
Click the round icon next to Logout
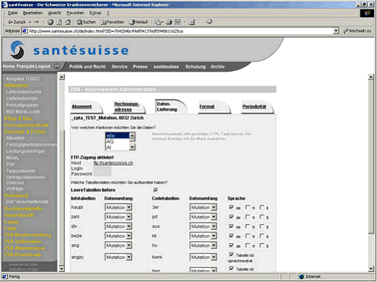57,66
